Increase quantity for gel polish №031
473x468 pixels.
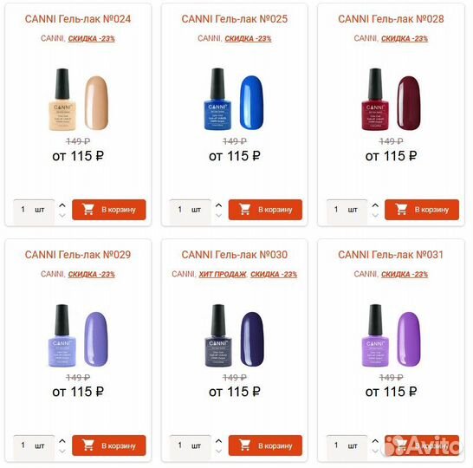(x=375, y=441)
